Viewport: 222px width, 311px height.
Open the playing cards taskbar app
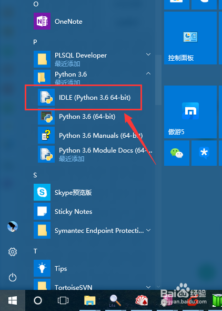(x=142, y=300)
